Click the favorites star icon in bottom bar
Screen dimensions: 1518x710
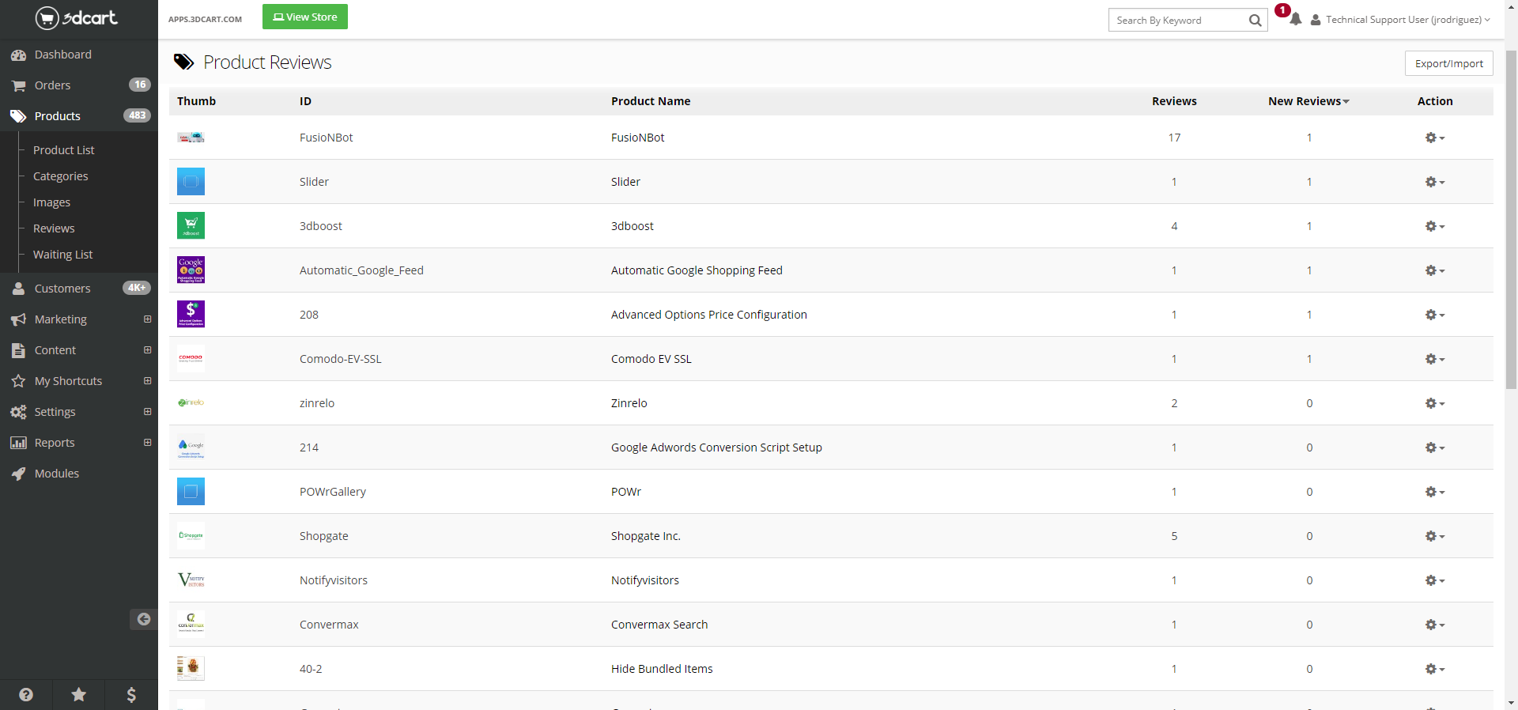coord(79,694)
